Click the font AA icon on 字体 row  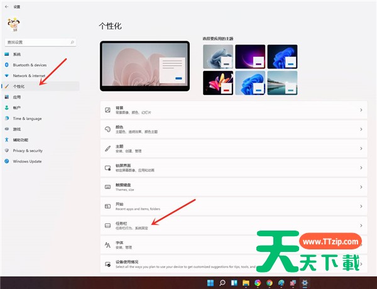pos(107,245)
